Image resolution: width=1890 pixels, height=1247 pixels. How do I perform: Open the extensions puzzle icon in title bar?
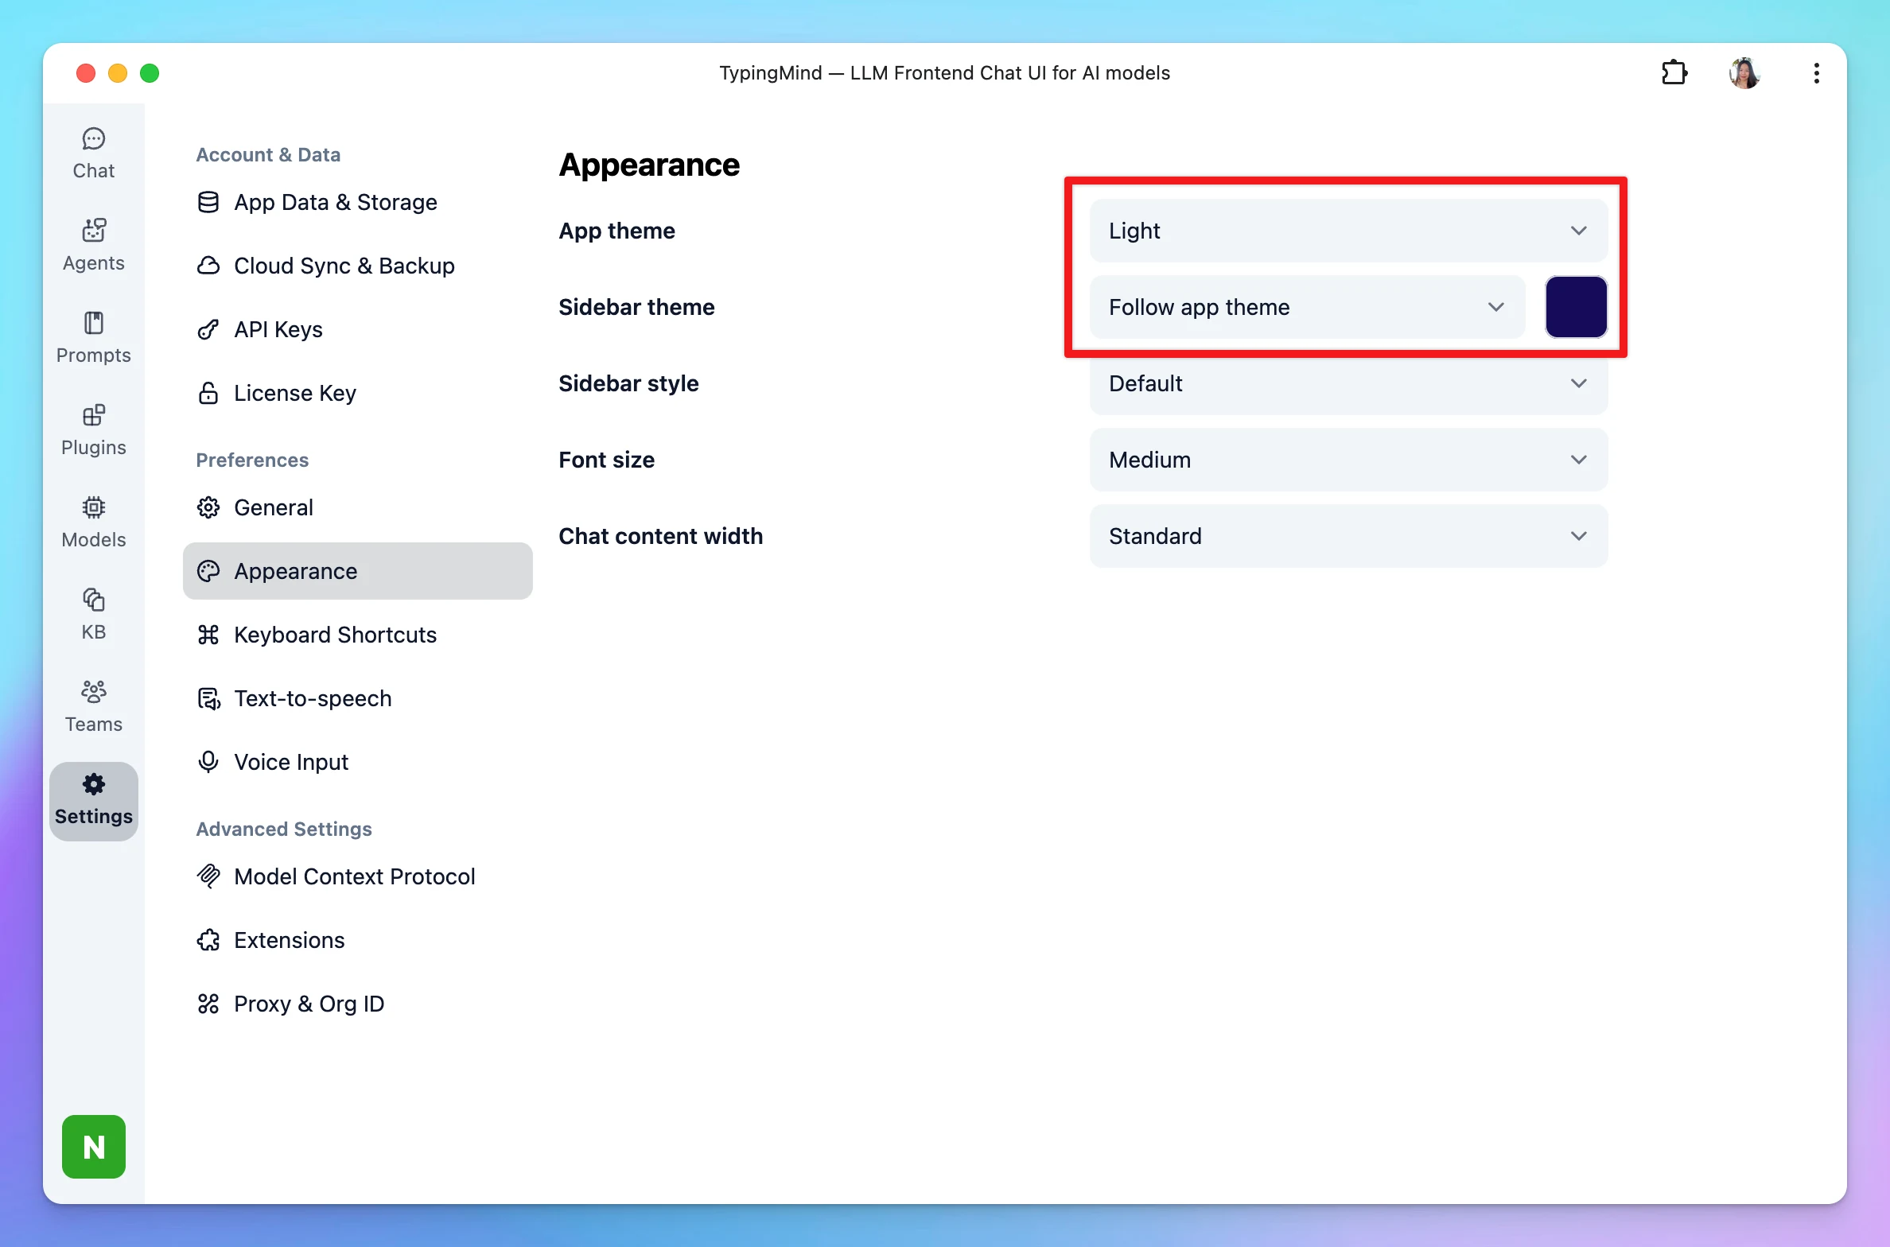(1674, 72)
